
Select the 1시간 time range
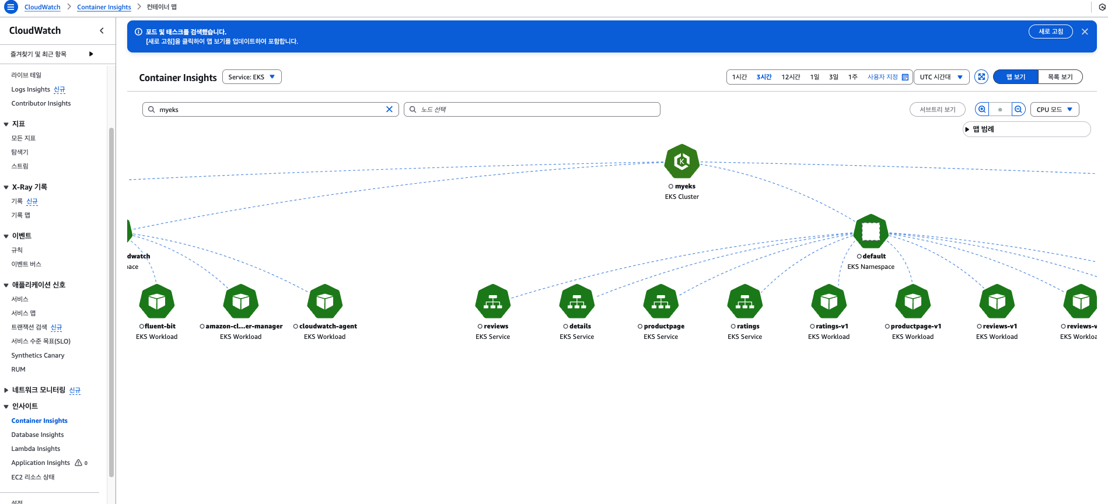tap(739, 77)
